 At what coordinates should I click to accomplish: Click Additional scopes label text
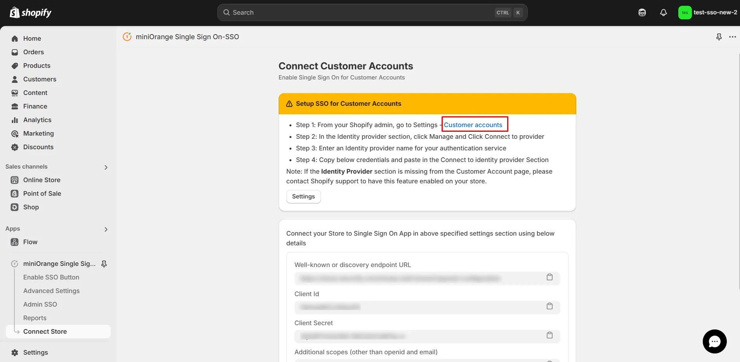tap(366, 352)
